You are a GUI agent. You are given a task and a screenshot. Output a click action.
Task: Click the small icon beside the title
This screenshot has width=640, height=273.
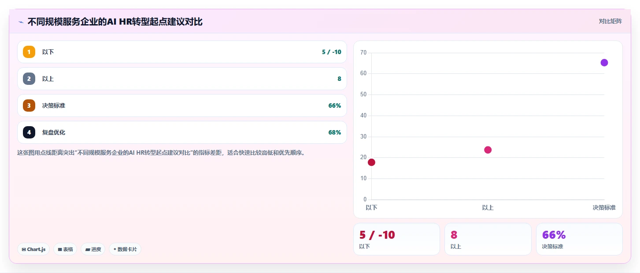pos(21,22)
